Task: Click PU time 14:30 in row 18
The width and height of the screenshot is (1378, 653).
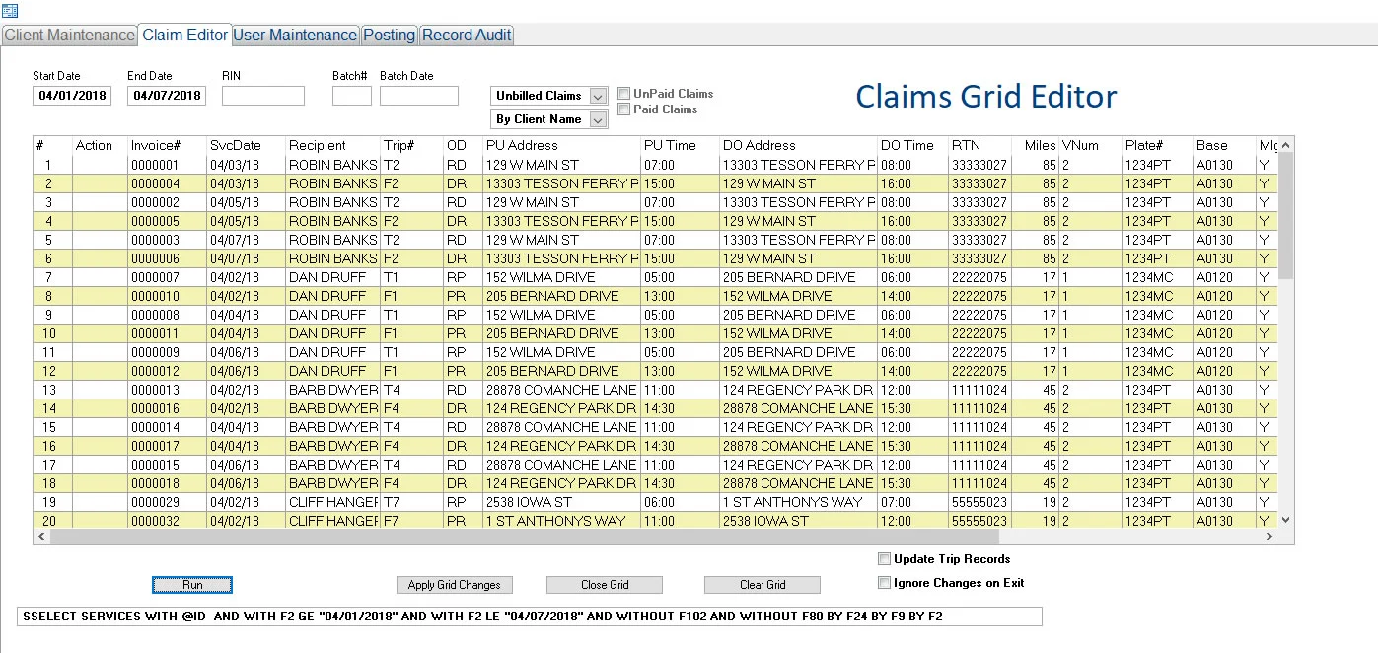Action: pyautogui.click(x=680, y=483)
